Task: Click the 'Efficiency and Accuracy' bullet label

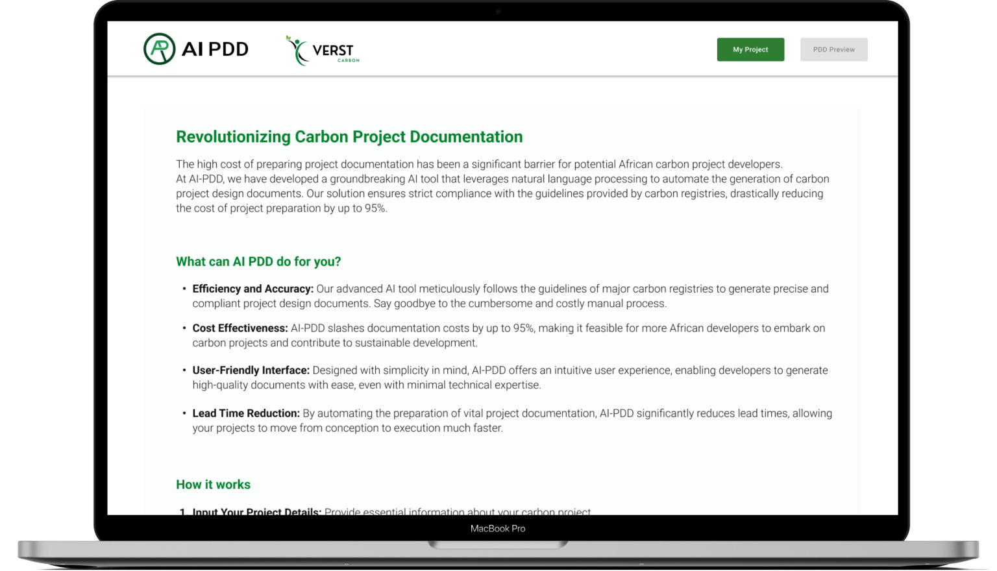Action: point(252,289)
